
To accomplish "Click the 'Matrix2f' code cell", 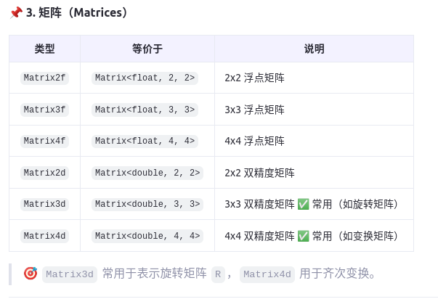I will [45, 78].
